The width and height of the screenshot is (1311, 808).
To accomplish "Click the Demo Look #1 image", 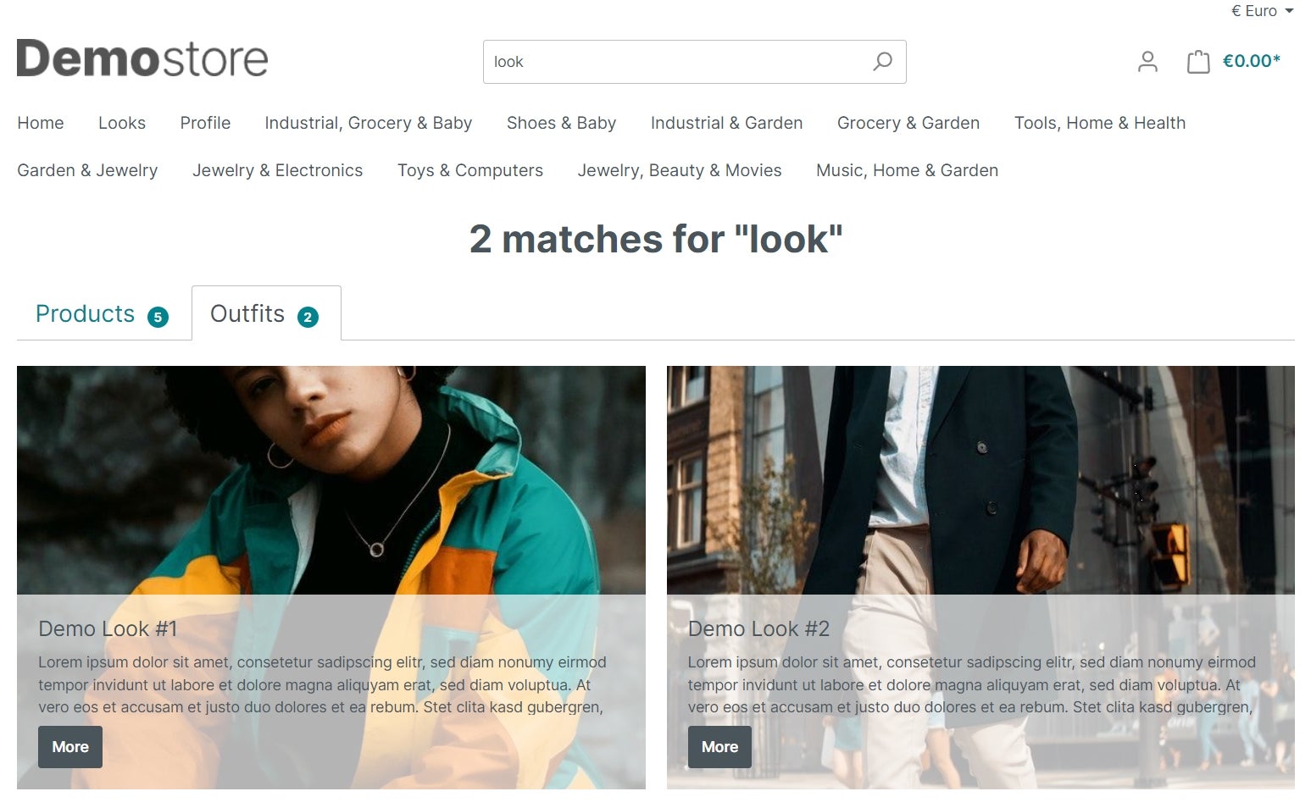I will (x=331, y=480).
